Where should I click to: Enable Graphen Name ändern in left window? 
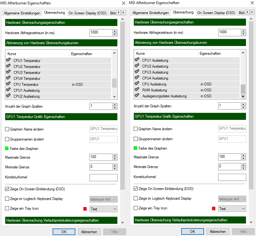[x=7, y=129]
